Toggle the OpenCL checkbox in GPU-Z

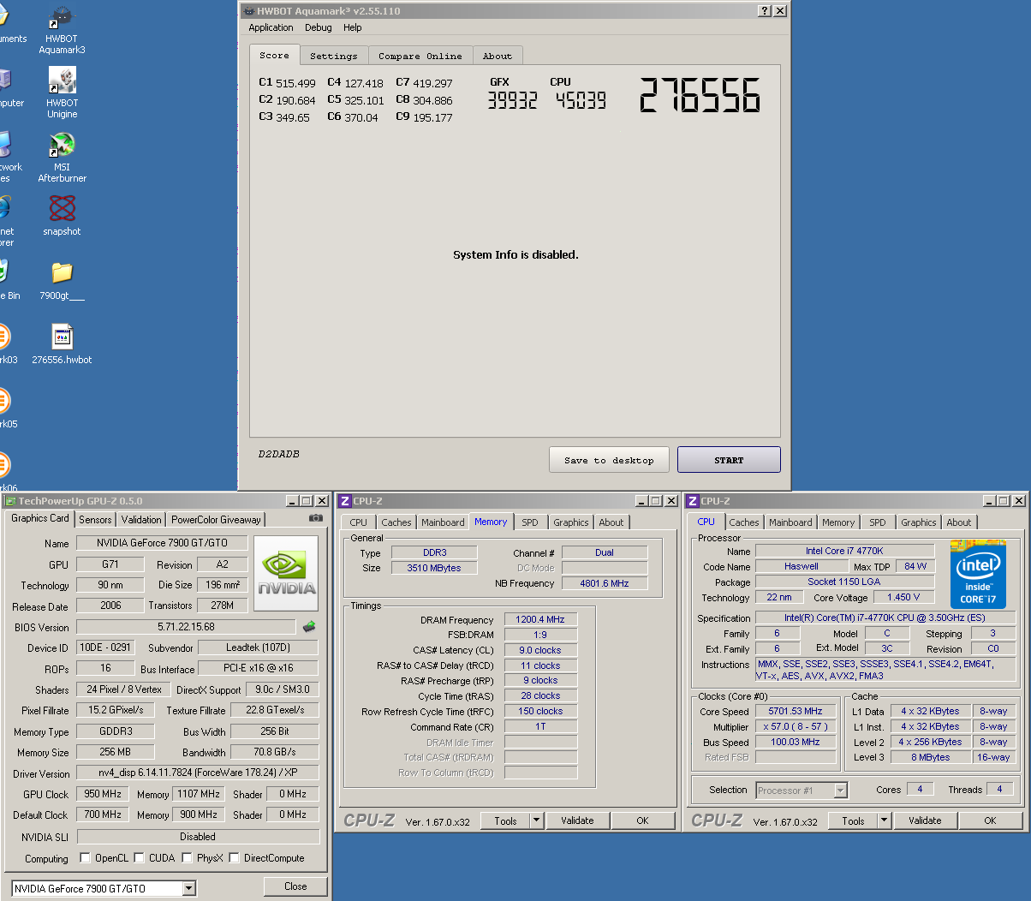(85, 857)
